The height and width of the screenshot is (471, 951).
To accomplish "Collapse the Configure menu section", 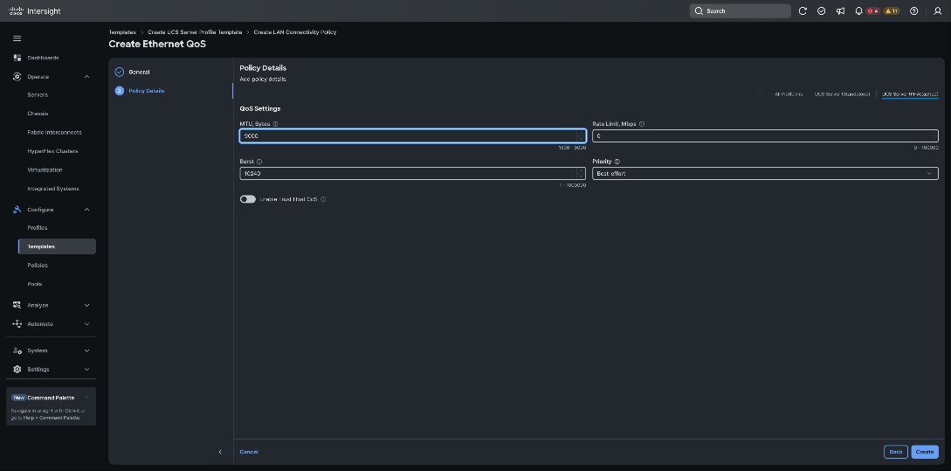I will [x=86, y=210].
